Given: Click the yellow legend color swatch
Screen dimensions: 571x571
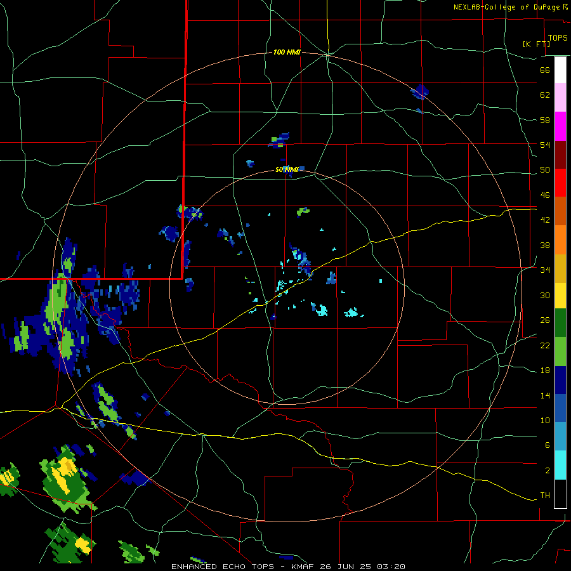Looking at the screenshot, I should (x=560, y=296).
